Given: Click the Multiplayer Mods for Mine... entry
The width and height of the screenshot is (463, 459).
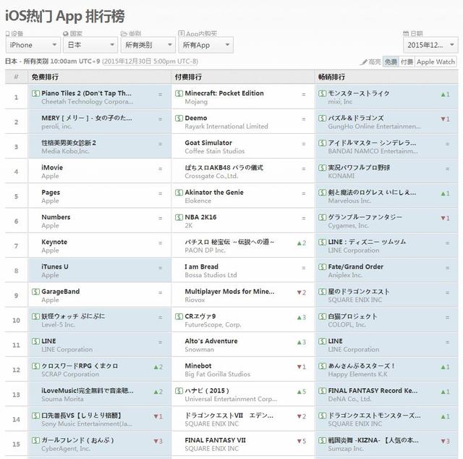Looking at the screenshot, I should pos(229,292).
